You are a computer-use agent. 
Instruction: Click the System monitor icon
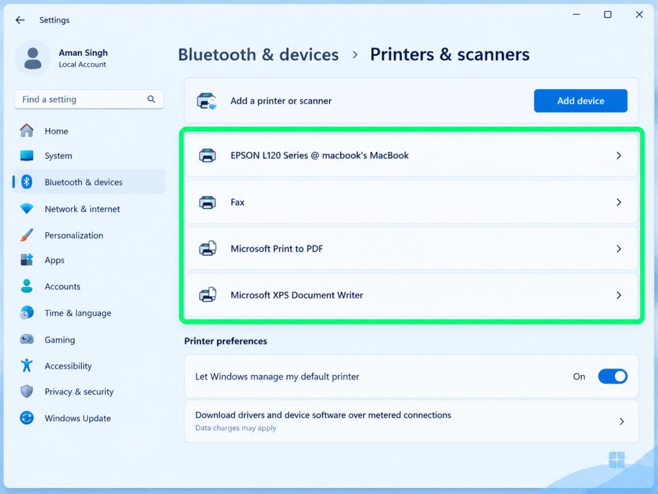pyautogui.click(x=27, y=155)
